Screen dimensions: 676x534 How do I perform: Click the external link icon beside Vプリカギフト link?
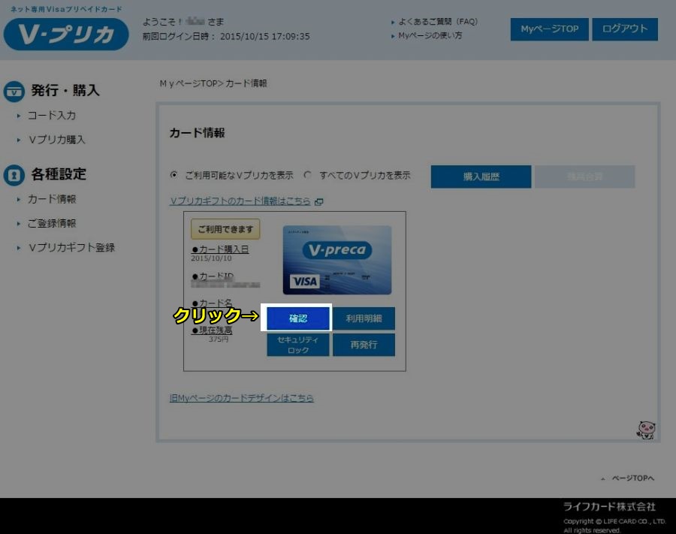318,201
